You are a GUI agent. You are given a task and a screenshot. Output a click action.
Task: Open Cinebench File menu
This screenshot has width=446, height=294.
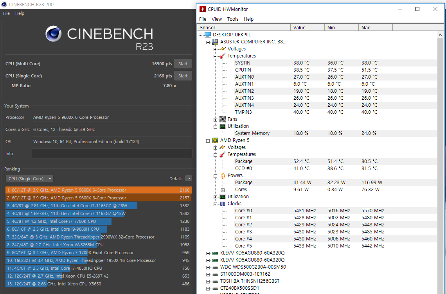pos(6,13)
